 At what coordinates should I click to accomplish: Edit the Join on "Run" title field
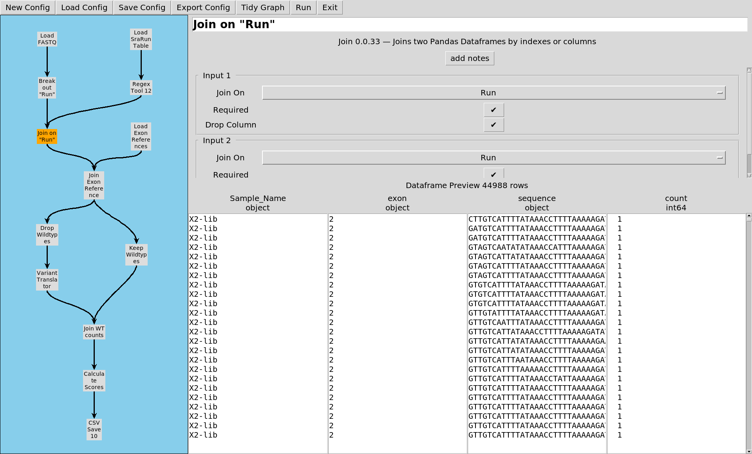(469, 24)
